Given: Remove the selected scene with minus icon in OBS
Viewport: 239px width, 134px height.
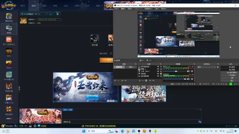Looking at the screenshot, I should pyautogui.click(x=118, y=80).
